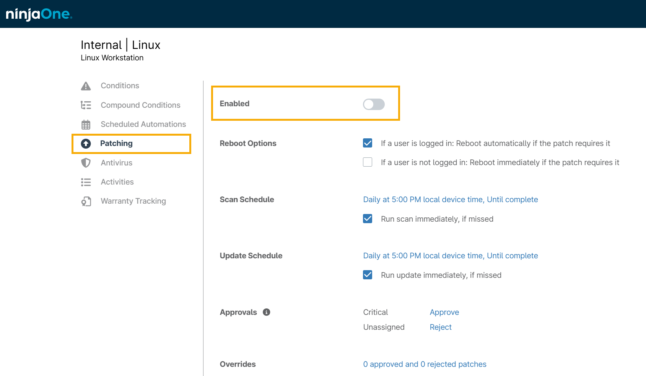Switch to the Antivirus tab
The width and height of the screenshot is (646, 376).
click(x=116, y=163)
